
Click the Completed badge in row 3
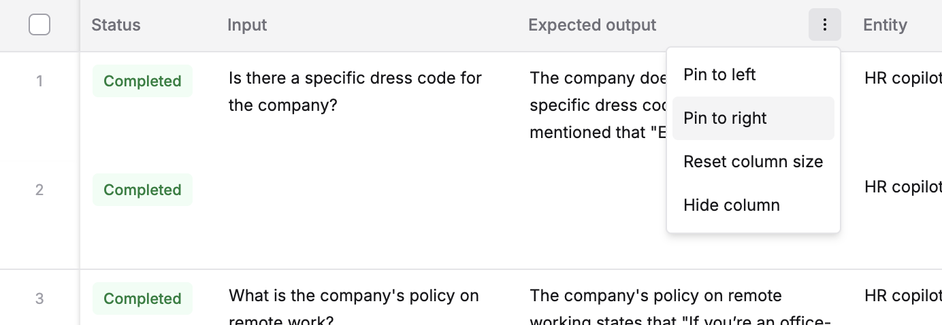tap(142, 299)
